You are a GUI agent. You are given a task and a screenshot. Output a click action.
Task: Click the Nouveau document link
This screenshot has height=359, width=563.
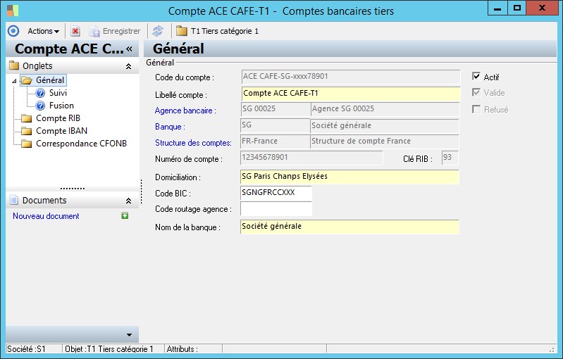pos(46,216)
